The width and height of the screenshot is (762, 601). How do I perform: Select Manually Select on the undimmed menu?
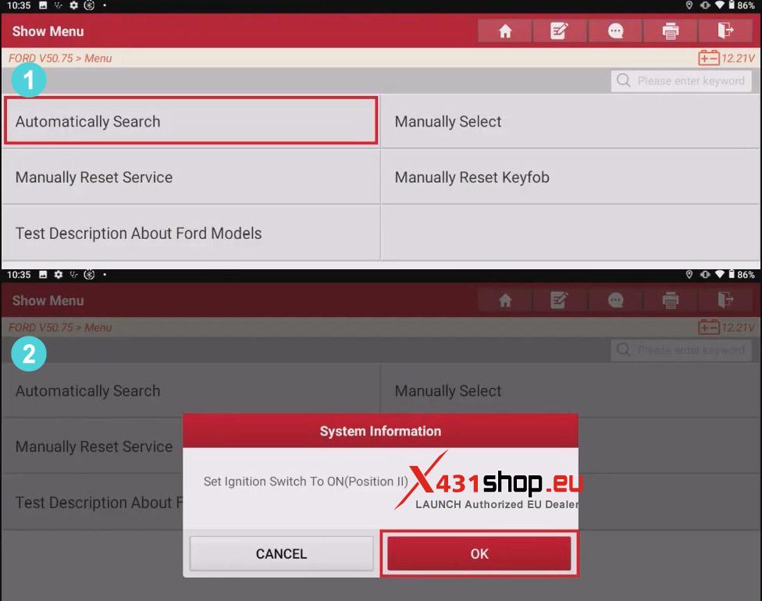571,121
